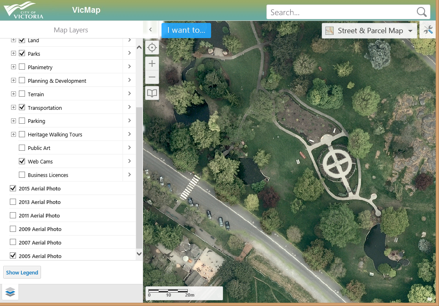Check the 2013 Aerial Photo box
This screenshot has width=439, height=306.
tap(13, 202)
